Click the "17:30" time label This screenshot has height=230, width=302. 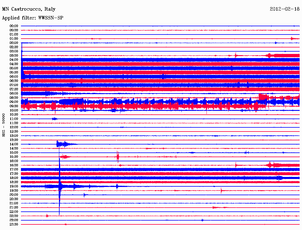[x=14, y=174]
